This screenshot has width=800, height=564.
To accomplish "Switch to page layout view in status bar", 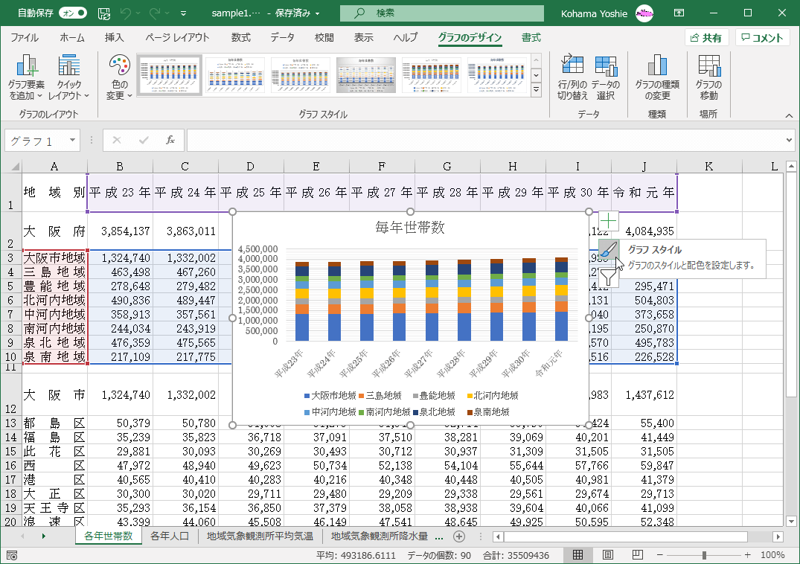I will [x=607, y=555].
